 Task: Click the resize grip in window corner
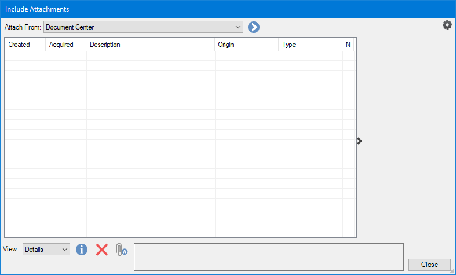(453, 272)
